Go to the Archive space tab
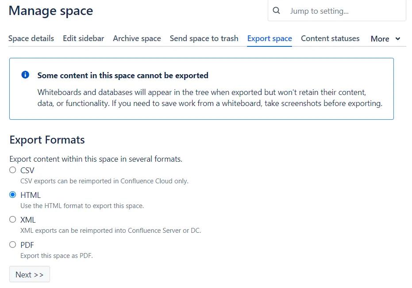The height and width of the screenshot is (288, 412). point(137,38)
